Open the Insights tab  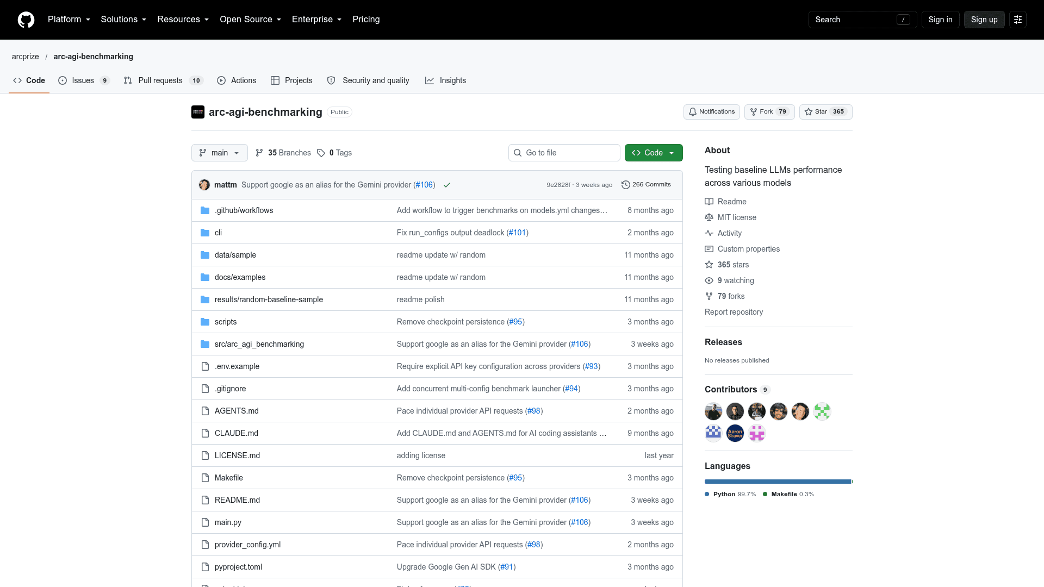(445, 80)
